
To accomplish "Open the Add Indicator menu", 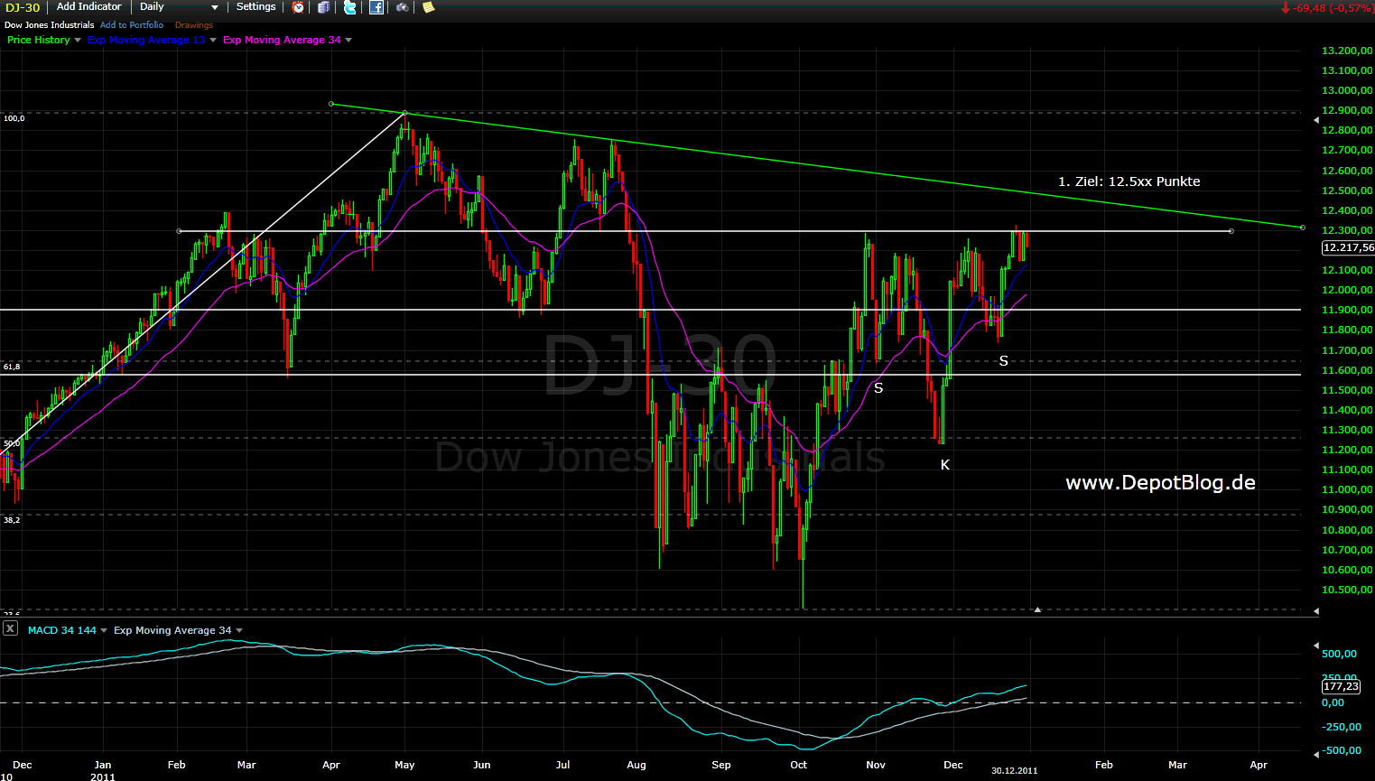I will tap(88, 7).
